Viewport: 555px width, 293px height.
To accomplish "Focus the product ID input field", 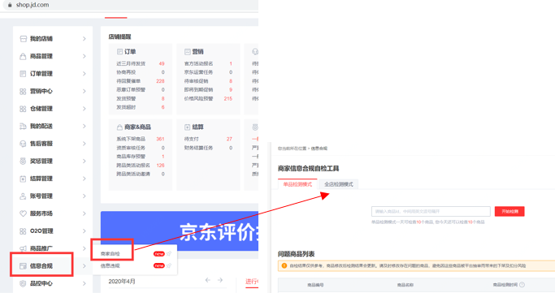I will 431,211.
